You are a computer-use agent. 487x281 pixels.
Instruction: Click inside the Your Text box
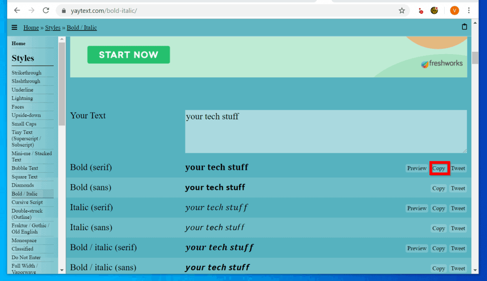click(x=326, y=131)
